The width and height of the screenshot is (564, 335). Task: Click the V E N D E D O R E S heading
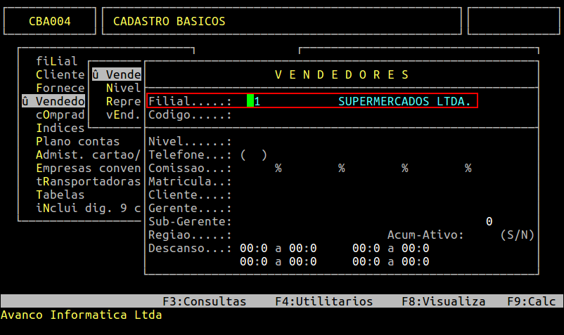click(341, 74)
